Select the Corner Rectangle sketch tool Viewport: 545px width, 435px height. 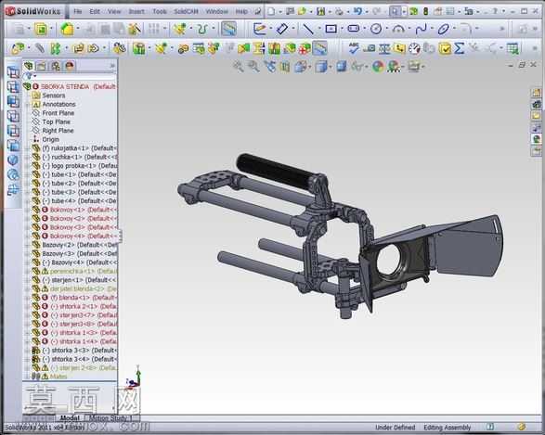click(x=331, y=29)
